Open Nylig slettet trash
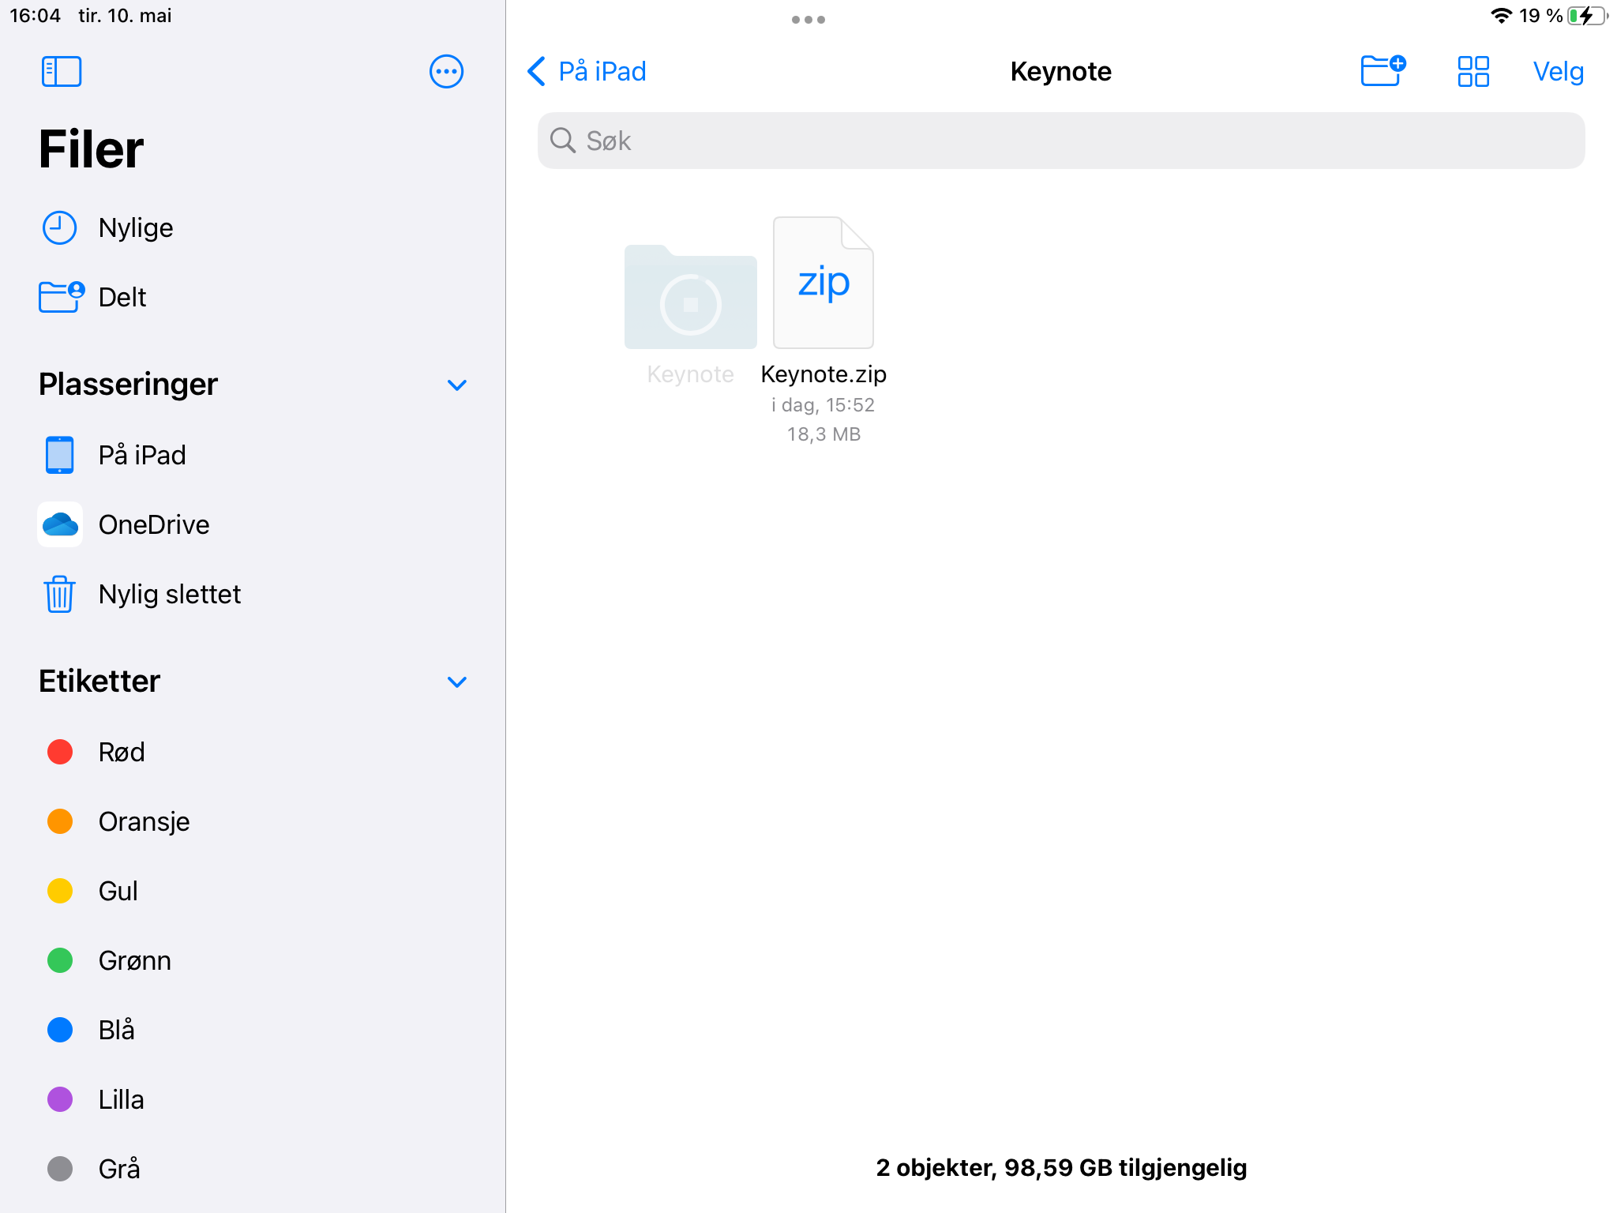 [253, 594]
